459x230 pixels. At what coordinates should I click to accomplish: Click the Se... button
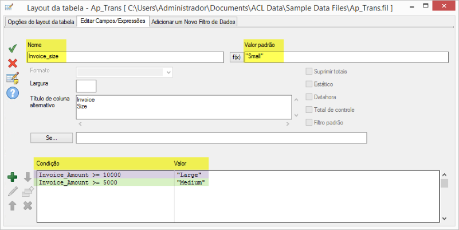tap(51, 138)
